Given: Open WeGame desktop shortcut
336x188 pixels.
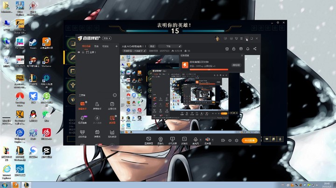Looking at the screenshot, I should [x=46, y=61].
